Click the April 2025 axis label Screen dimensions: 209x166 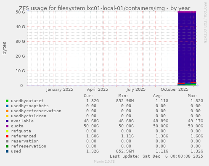pos(98,90)
